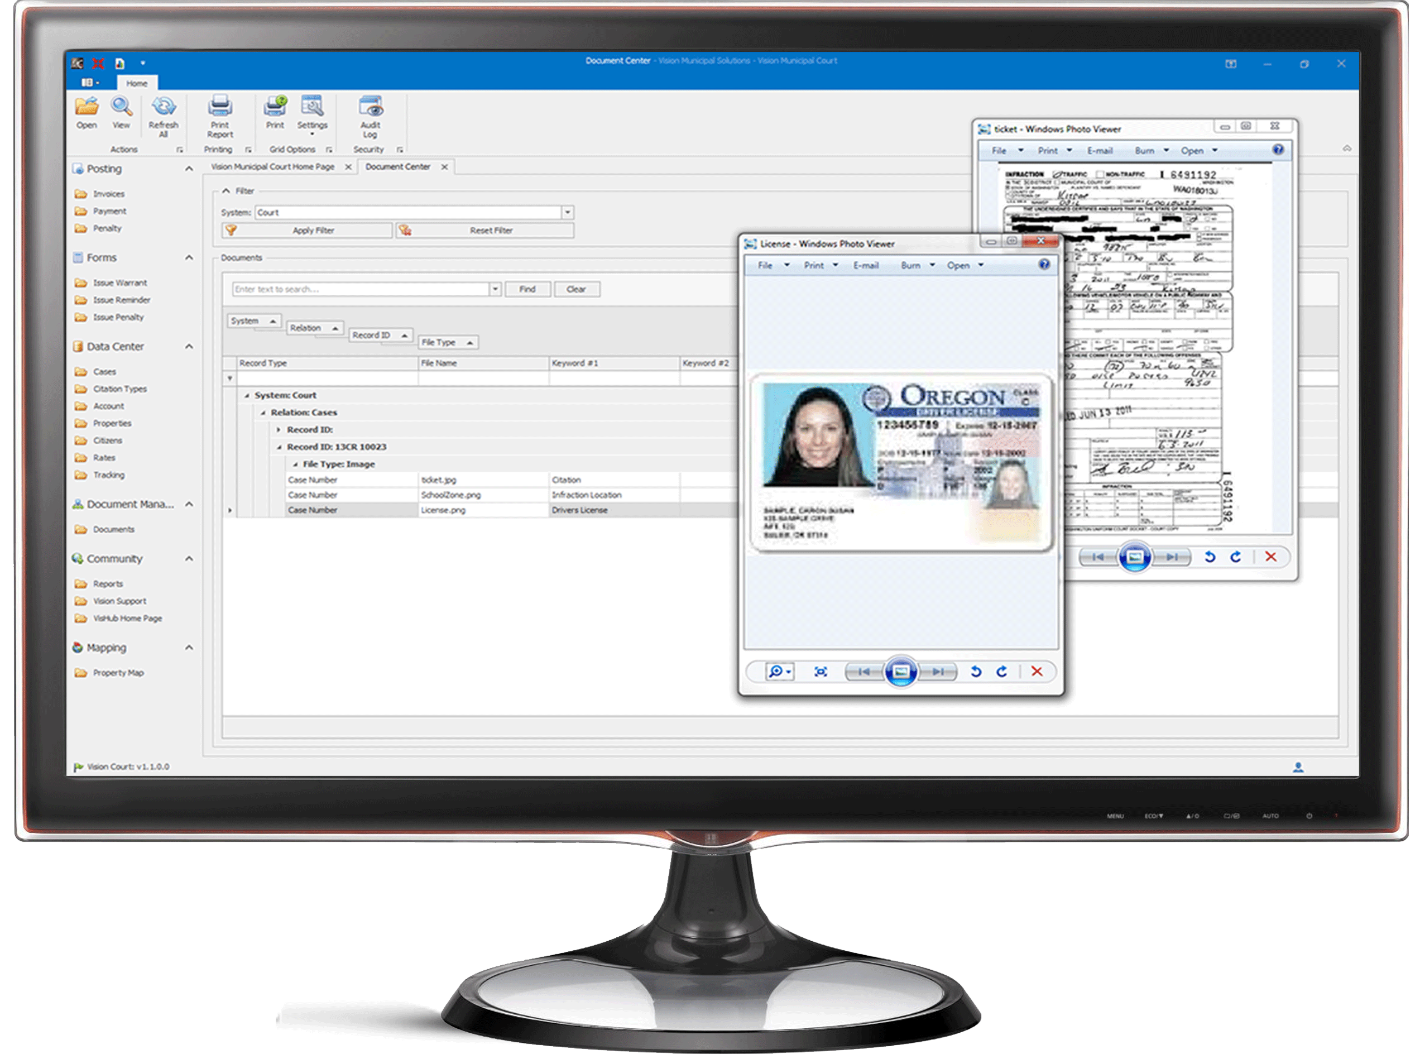The image size is (1420, 1054).
Task: Go to previous image in License viewer
Action: pyautogui.click(x=865, y=671)
